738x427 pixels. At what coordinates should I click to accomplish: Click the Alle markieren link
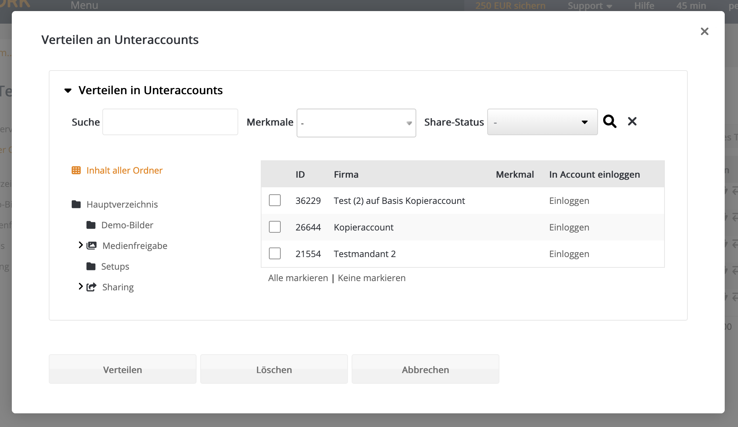(298, 278)
